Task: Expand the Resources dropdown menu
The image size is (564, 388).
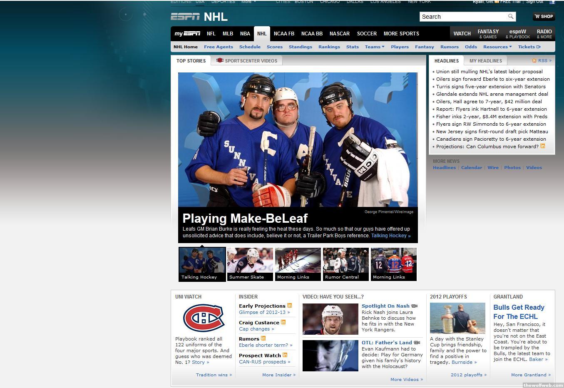Action: tap(497, 47)
